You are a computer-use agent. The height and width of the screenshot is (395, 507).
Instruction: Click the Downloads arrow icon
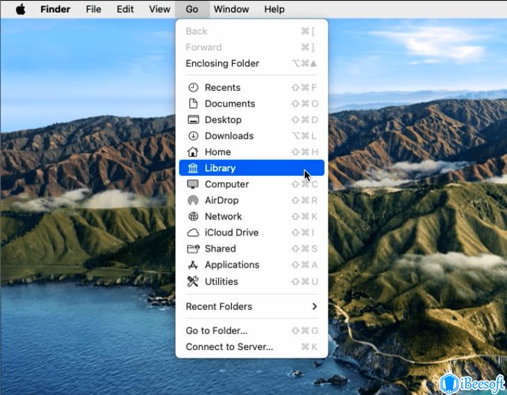[192, 136]
